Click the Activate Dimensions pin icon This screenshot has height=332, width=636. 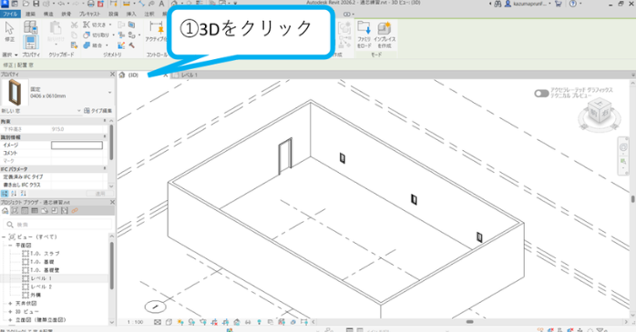tap(156, 28)
